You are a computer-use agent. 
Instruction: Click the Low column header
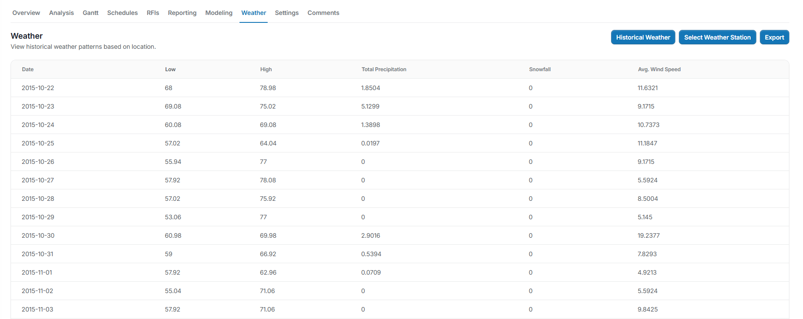coord(170,69)
